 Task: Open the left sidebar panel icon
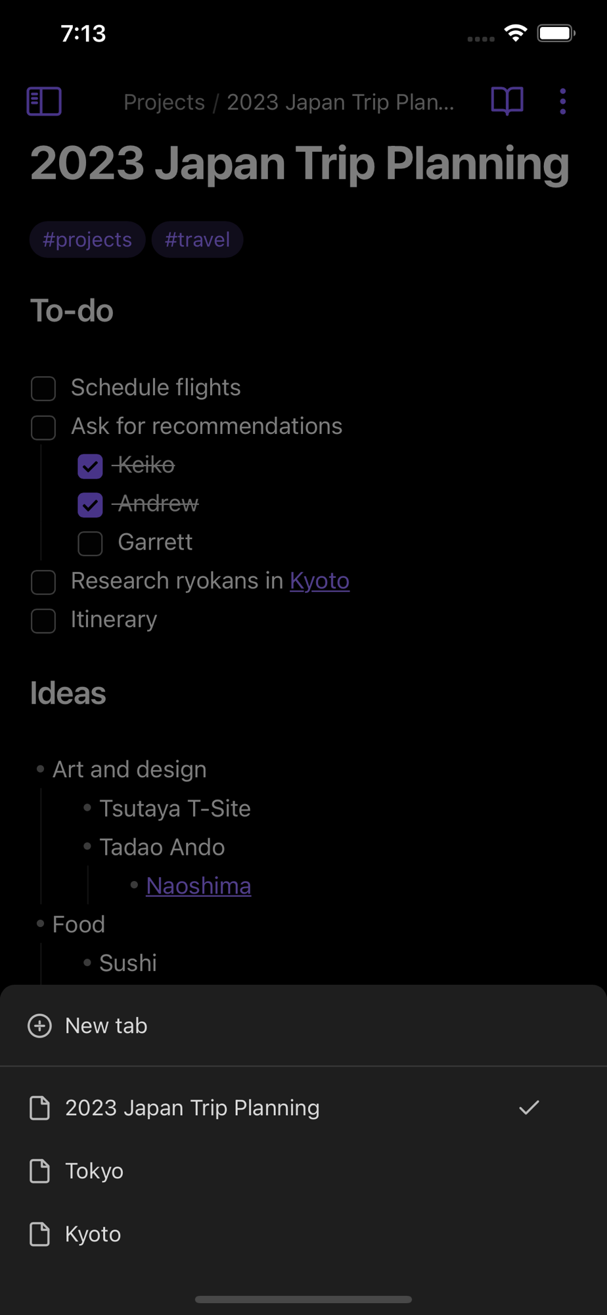(x=44, y=101)
